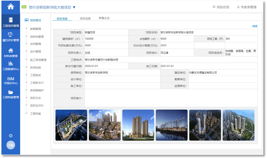Switch to the 项目进度 tab
Viewport: 267px width, 158px height.
pyautogui.click(x=85, y=18)
